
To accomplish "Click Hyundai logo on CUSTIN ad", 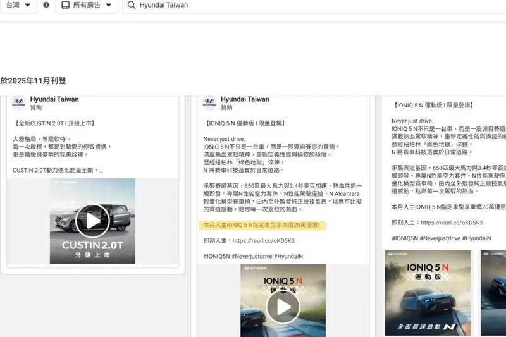I will coord(18,103).
